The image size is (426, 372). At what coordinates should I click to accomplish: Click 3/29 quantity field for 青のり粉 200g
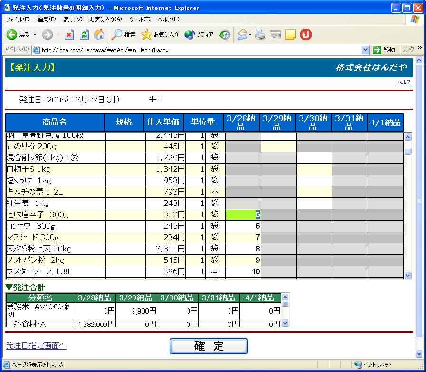point(278,146)
